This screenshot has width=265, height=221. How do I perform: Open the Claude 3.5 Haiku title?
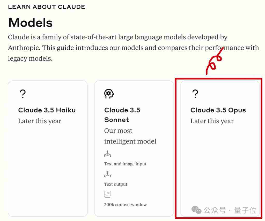47,110
